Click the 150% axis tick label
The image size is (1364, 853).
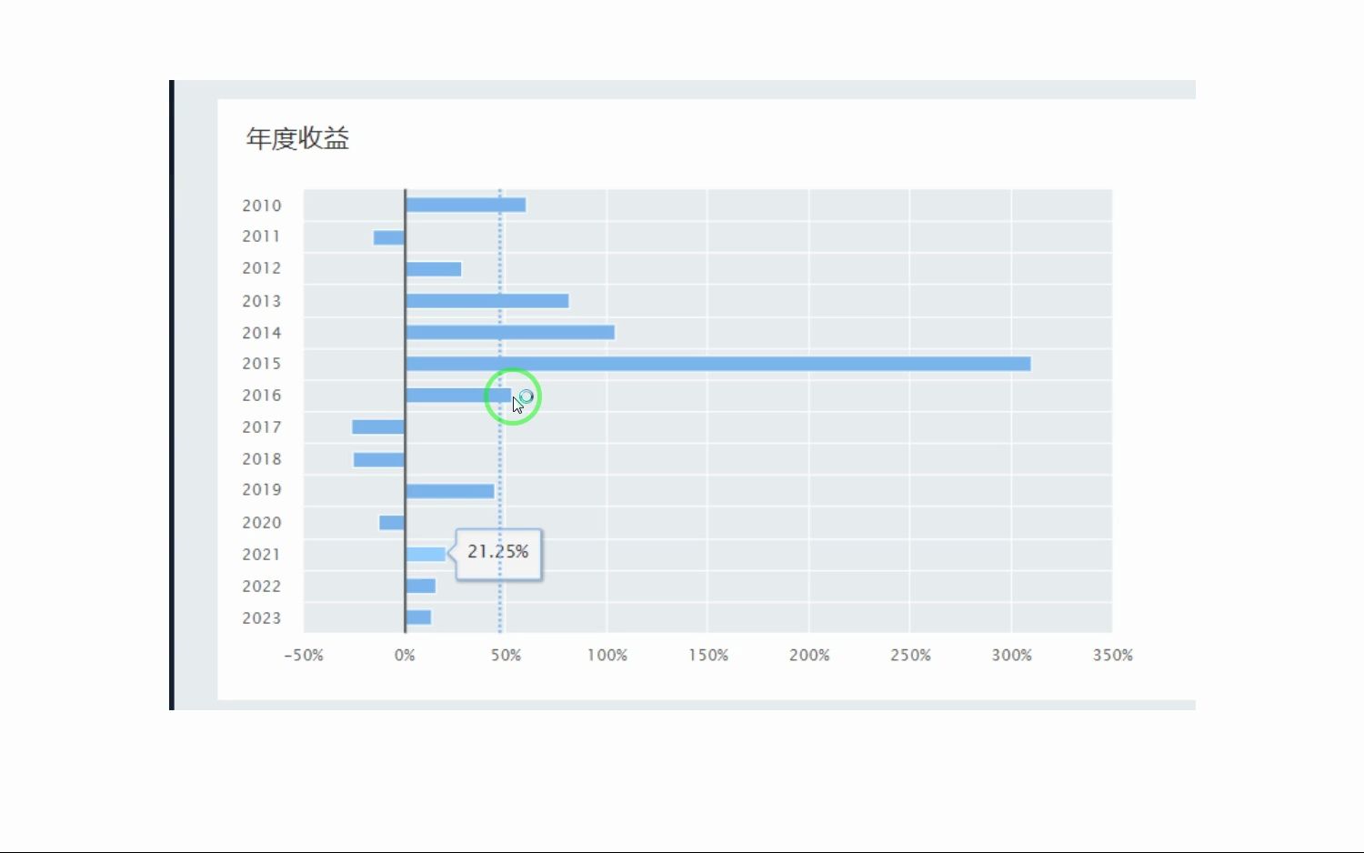[708, 656]
